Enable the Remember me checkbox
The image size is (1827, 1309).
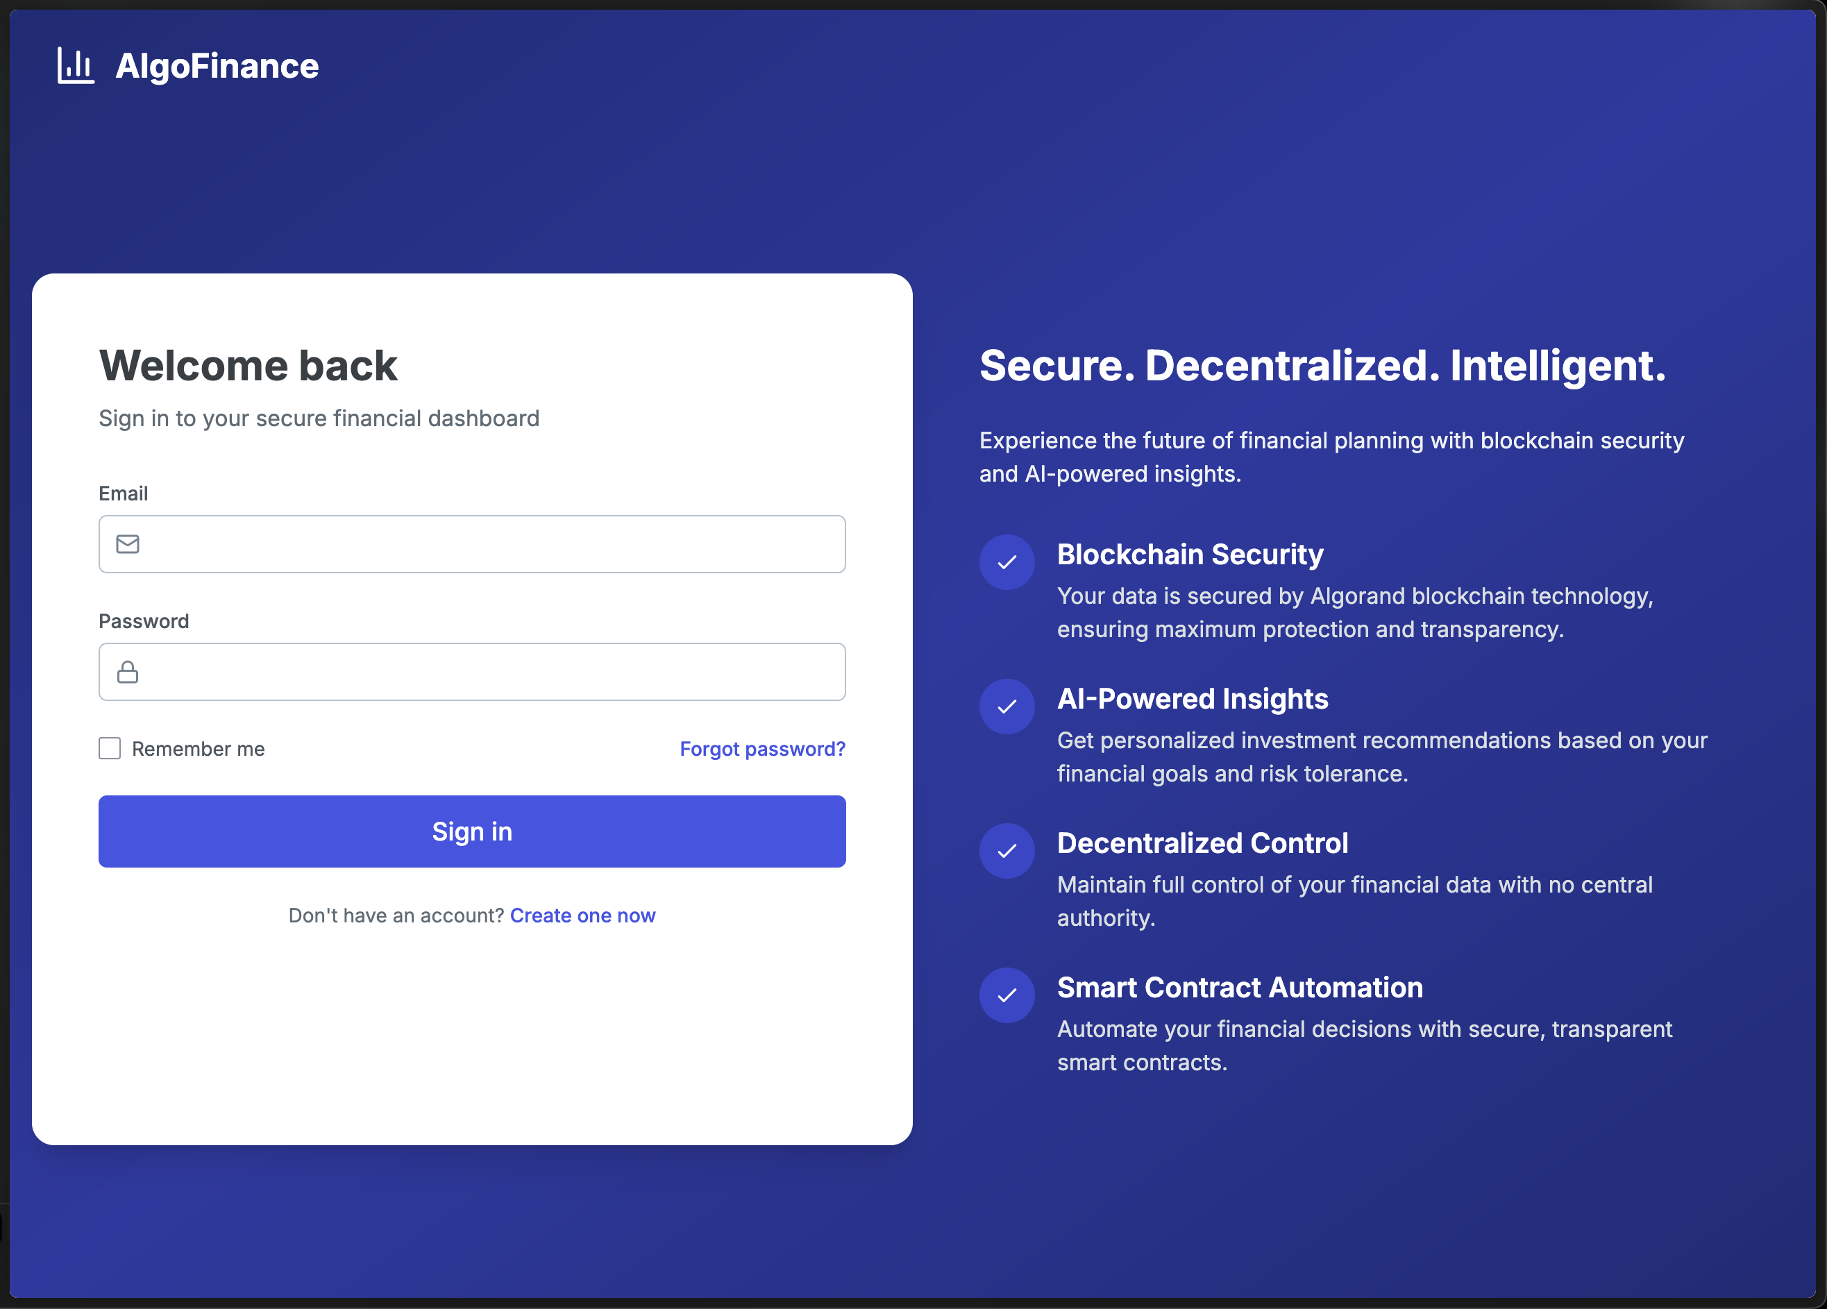click(110, 748)
